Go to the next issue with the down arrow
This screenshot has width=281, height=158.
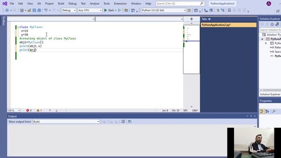pyautogui.click(x=57, y=111)
